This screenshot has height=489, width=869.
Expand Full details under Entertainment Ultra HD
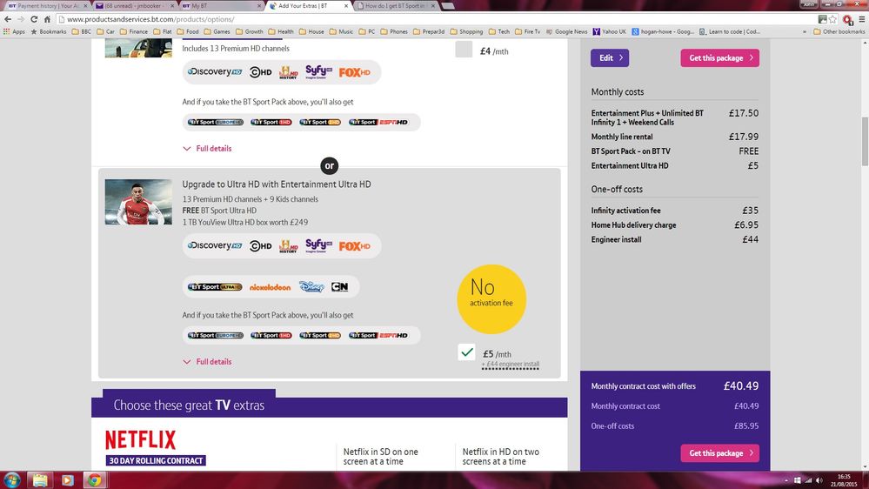(207, 361)
